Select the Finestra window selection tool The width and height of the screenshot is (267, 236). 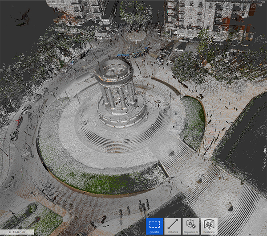[154, 226]
